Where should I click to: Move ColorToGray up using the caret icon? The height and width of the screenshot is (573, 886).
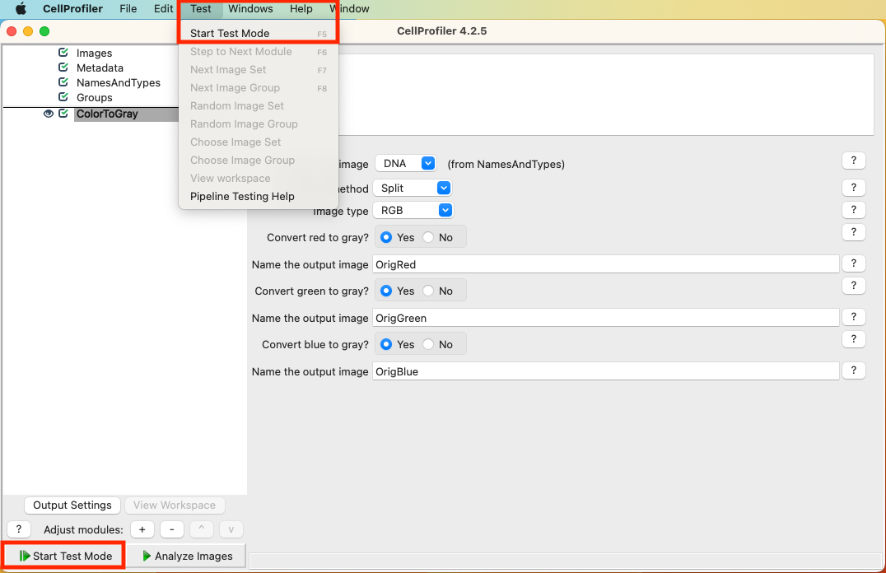point(201,529)
